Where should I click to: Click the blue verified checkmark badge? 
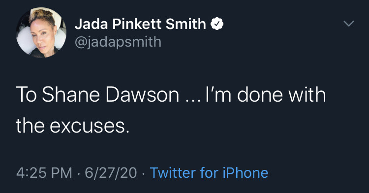(217, 24)
